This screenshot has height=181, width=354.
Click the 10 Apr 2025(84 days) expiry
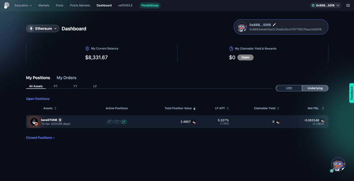coord(55,124)
